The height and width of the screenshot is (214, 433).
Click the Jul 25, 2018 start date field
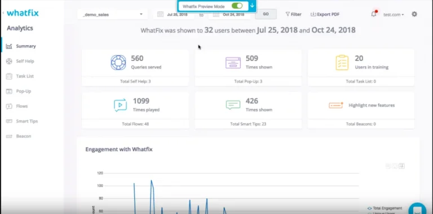tap(177, 14)
